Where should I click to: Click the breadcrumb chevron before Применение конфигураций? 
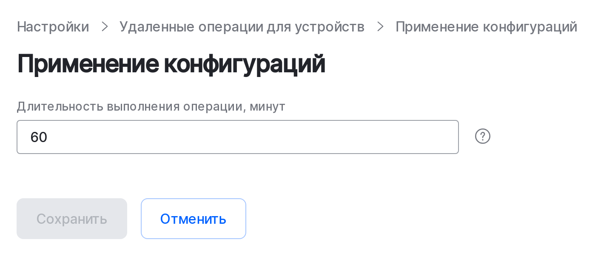pyautogui.click(x=381, y=27)
